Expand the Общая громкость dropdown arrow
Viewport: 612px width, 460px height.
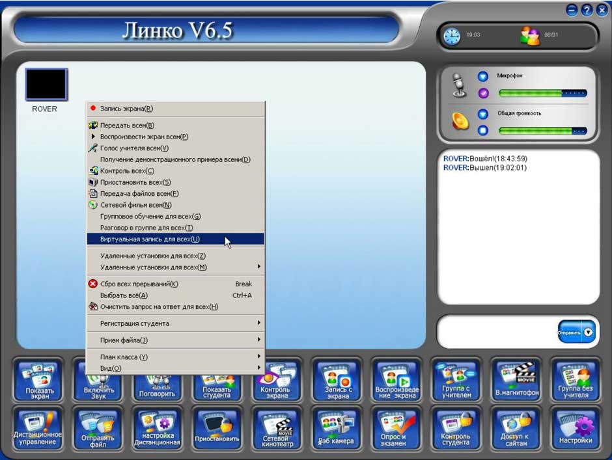click(x=483, y=114)
